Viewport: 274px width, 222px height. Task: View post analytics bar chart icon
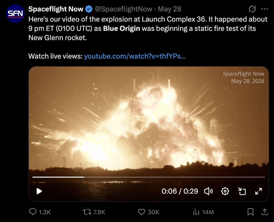click(x=196, y=212)
